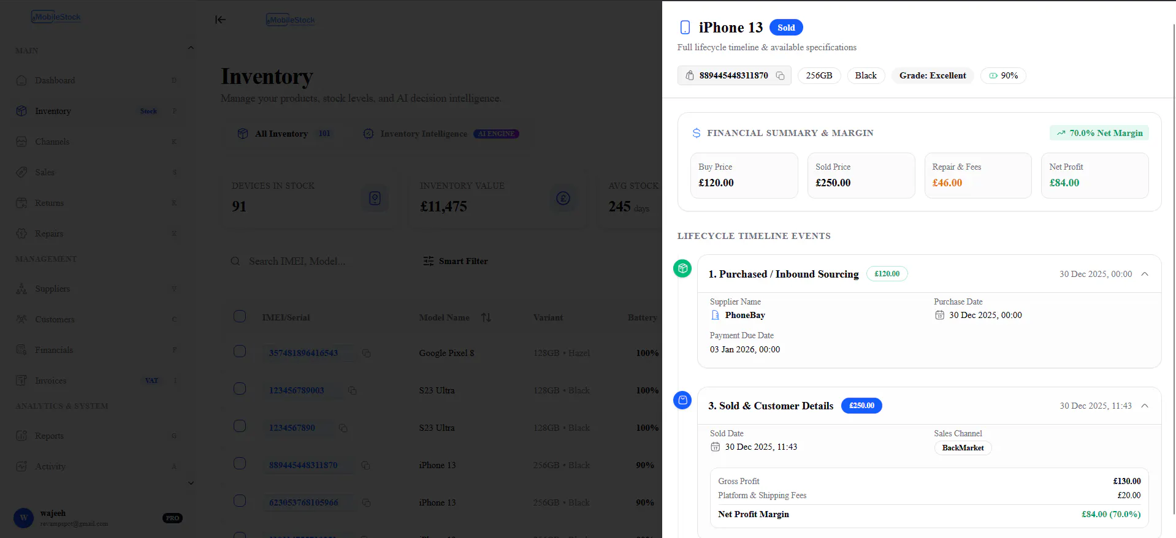This screenshot has height=538, width=1176.
Task: Copy IMEI 889445448311870 in detail panel header
Action: click(x=780, y=75)
